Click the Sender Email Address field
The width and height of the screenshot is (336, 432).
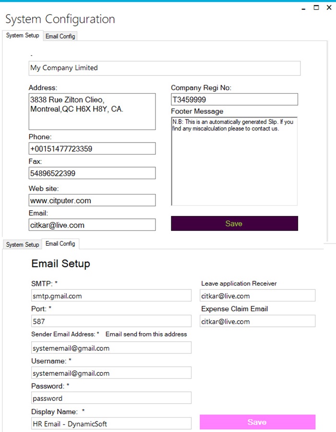tap(111, 348)
